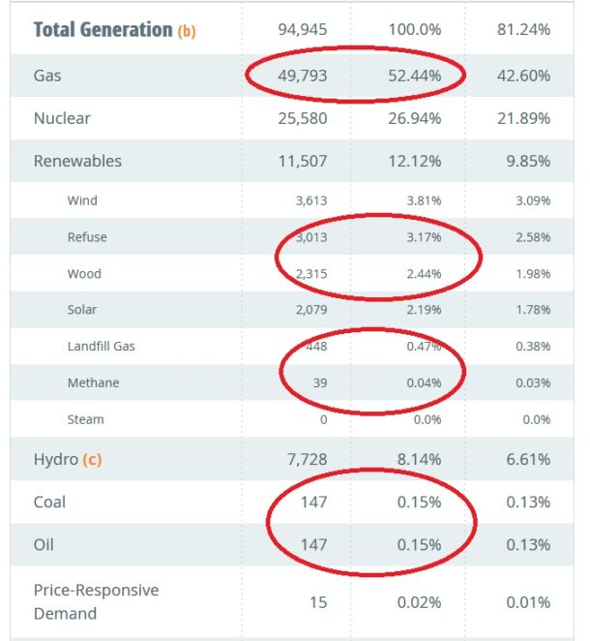Click the Price-Responsive Demand label
The image size is (590, 641).
coord(97,602)
